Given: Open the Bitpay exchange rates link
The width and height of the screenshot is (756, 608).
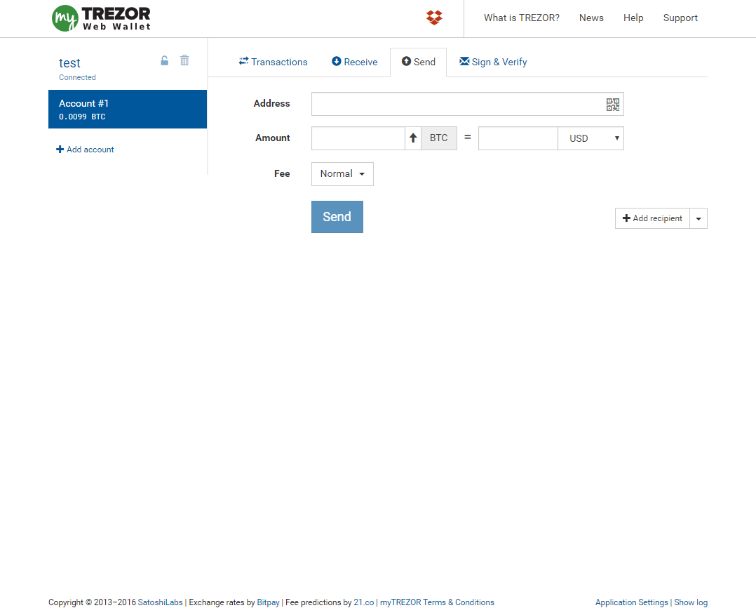Looking at the screenshot, I should [x=268, y=602].
